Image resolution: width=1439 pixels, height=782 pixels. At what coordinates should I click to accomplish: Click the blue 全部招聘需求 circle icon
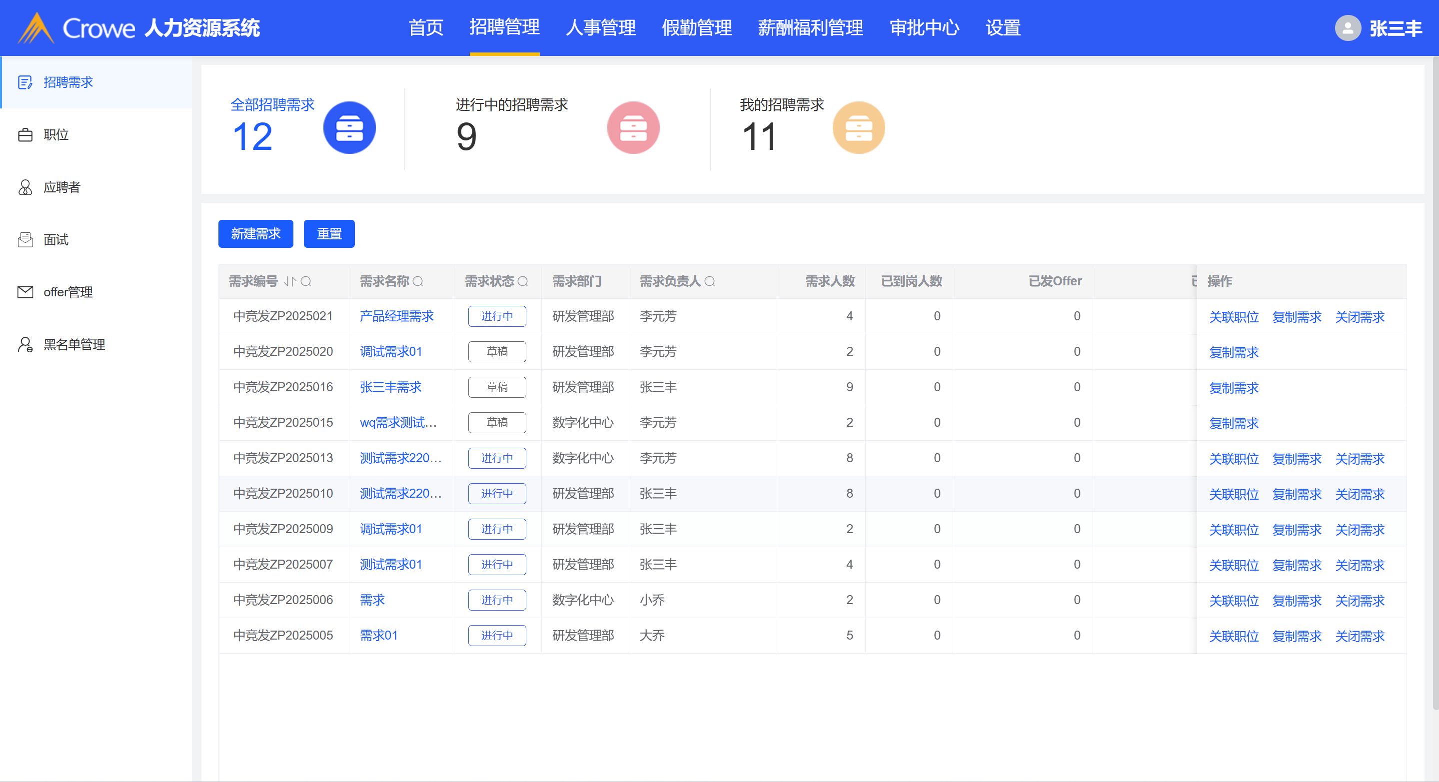click(349, 128)
